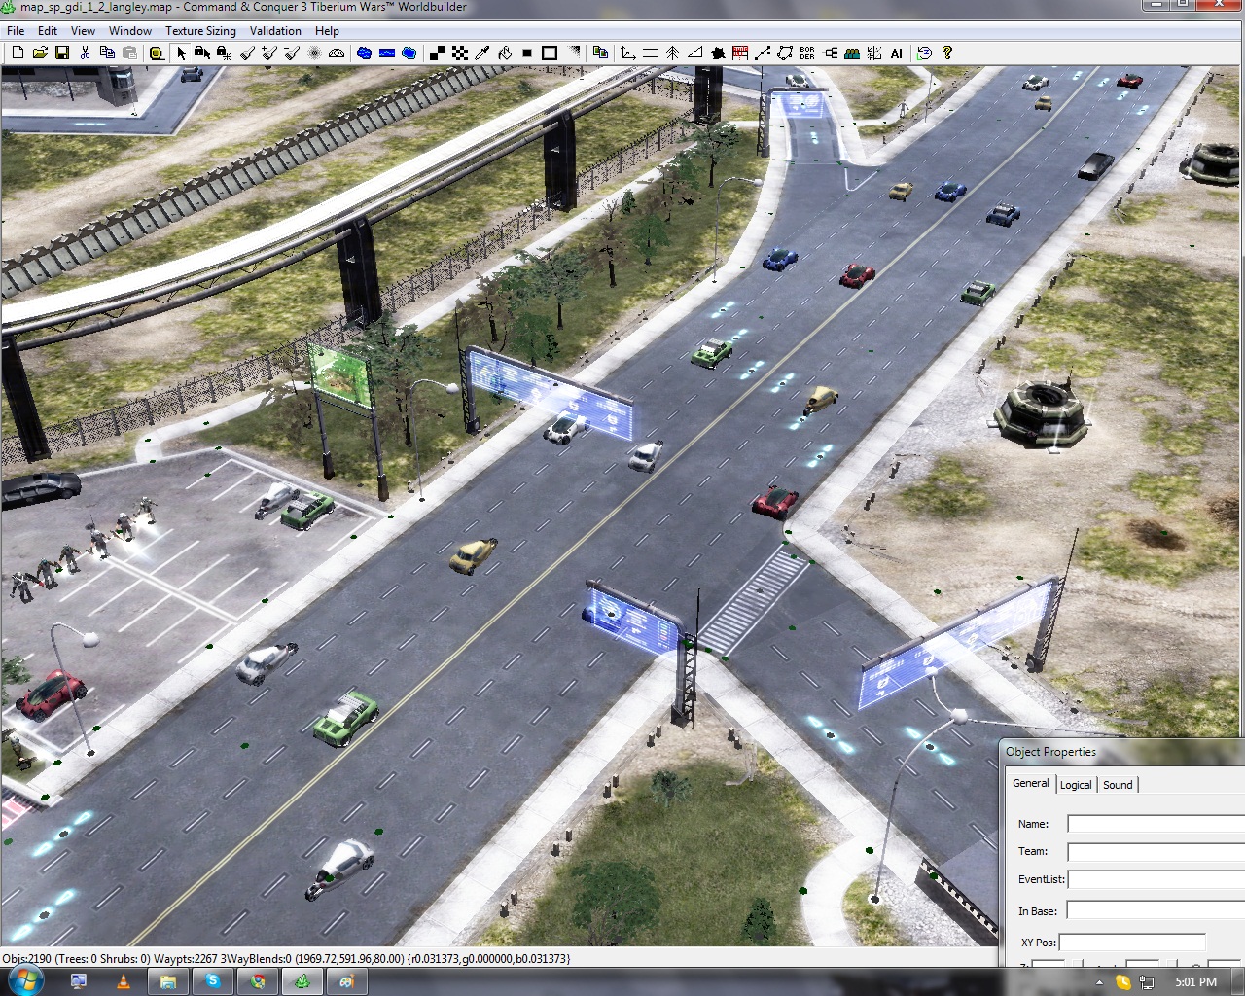This screenshot has height=996, width=1245.
Task: Select the waypoint path tool
Action: pos(763,53)
